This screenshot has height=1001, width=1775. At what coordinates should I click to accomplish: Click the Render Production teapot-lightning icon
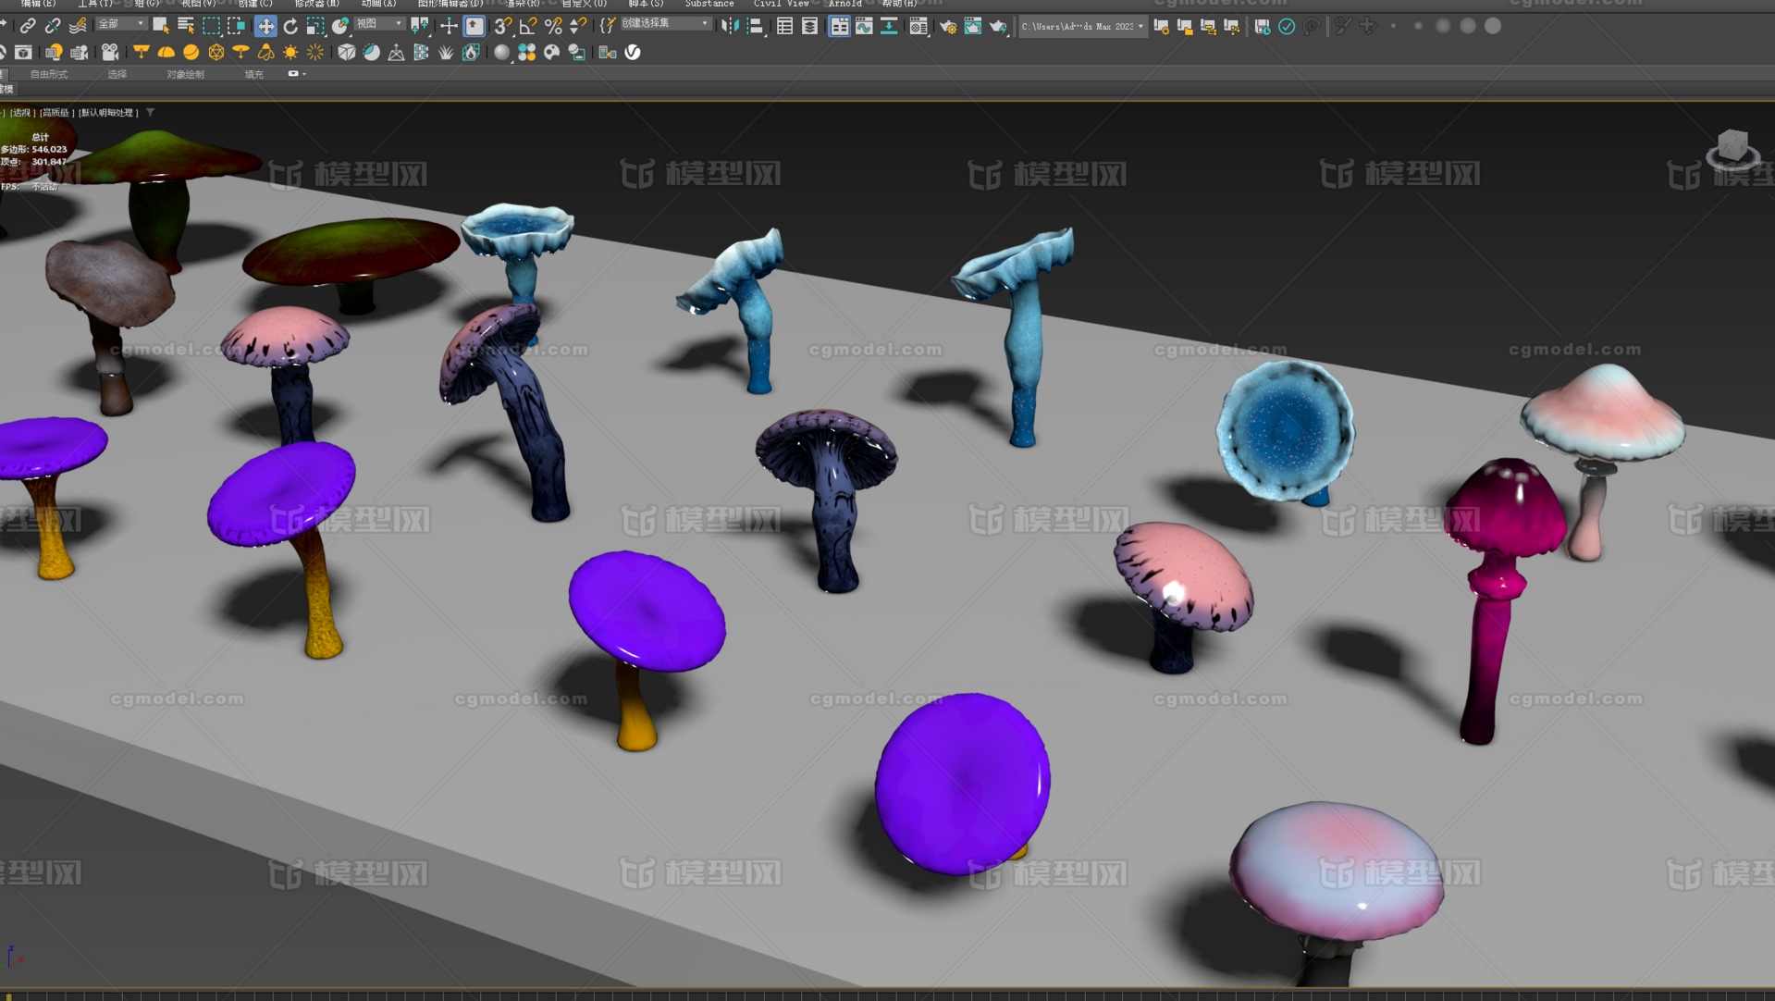click(998, 26)
